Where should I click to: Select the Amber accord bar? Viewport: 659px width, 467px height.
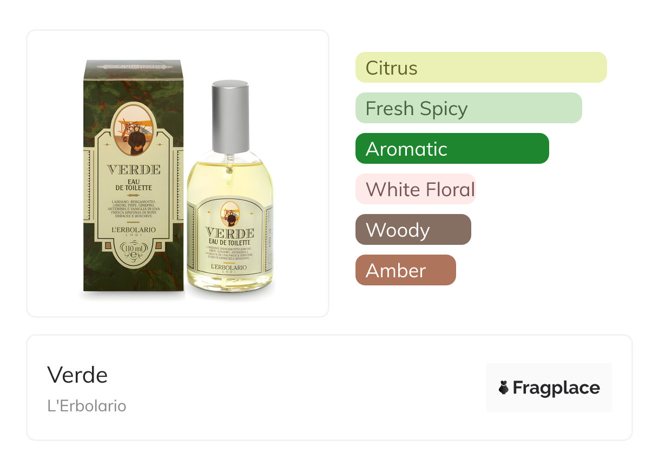point(406,270)
